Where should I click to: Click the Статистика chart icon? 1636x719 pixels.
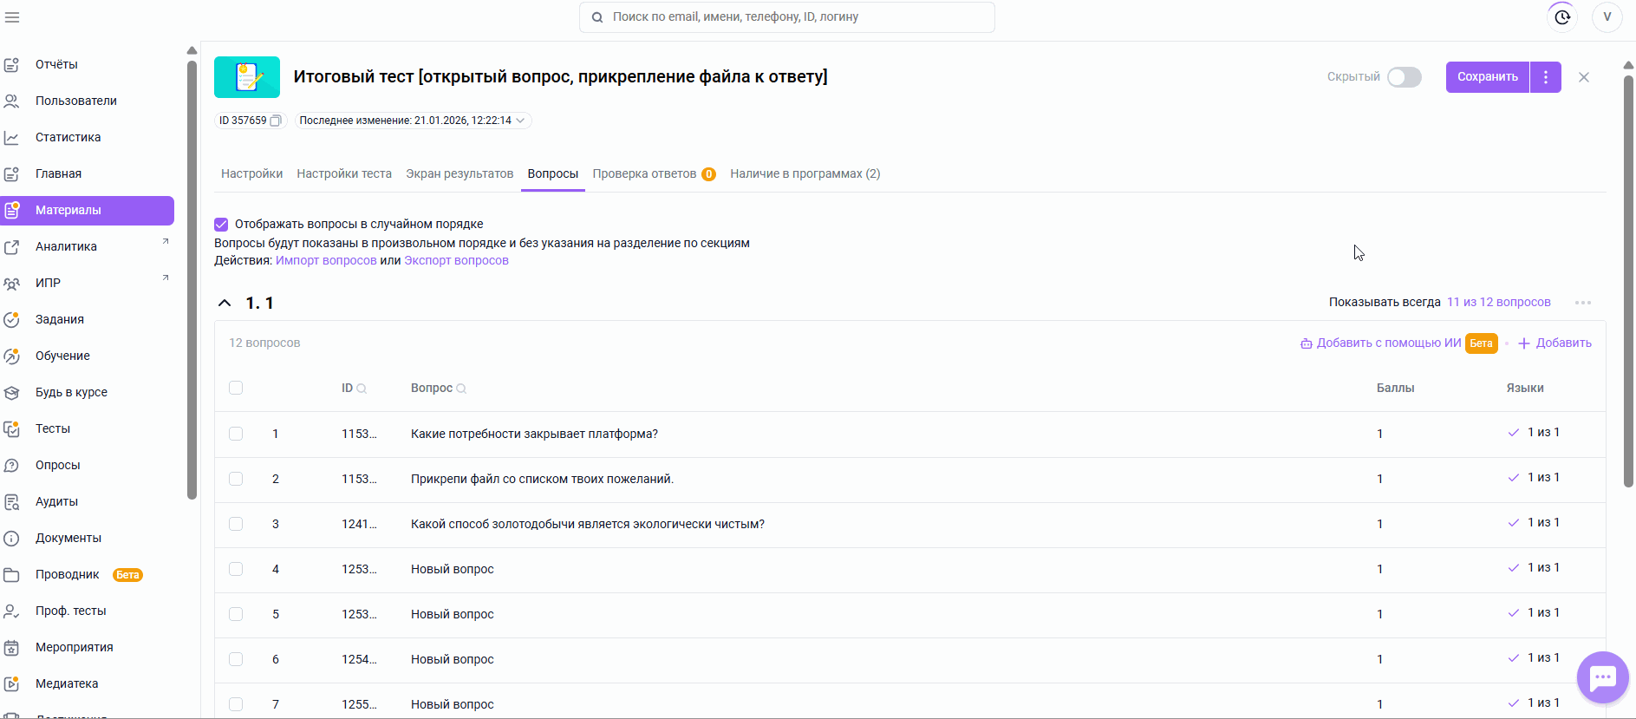(12, 138)
